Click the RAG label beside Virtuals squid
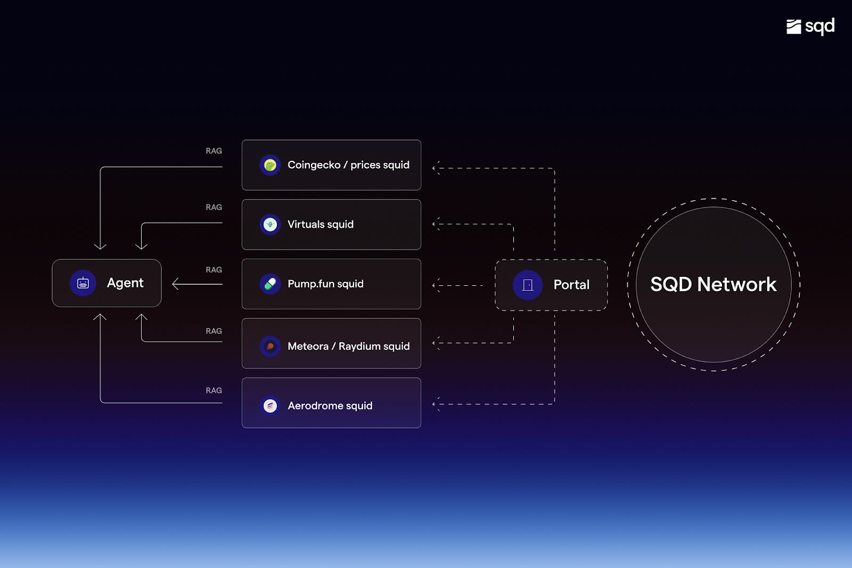 pos(214,207)
